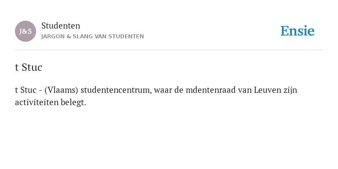338x169 pixels.
Task: Open the Studenten author name
Action: pyautogui.click(x=61, y=26)
